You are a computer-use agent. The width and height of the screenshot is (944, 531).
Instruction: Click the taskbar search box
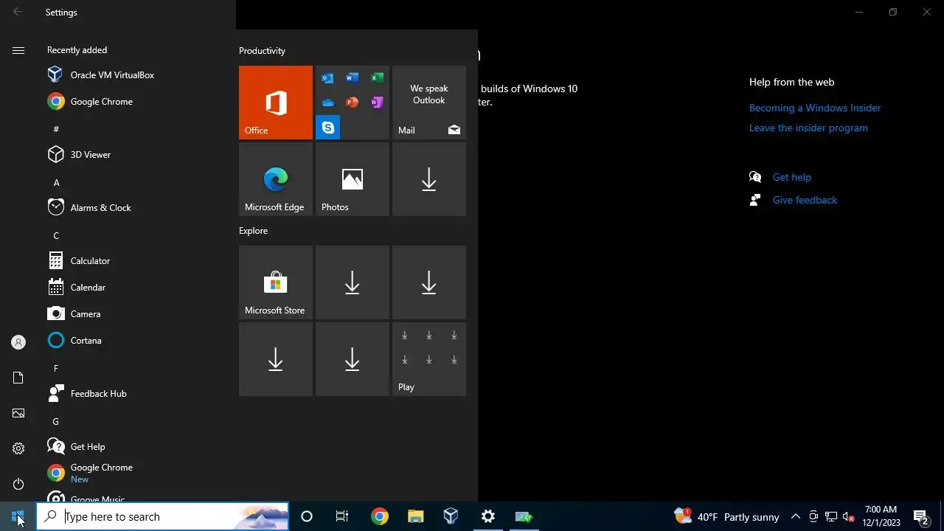click(162, 516)
